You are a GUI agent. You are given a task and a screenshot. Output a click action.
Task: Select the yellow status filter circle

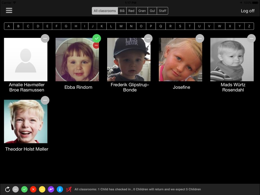pyautogui.click(x=42, y=189)
